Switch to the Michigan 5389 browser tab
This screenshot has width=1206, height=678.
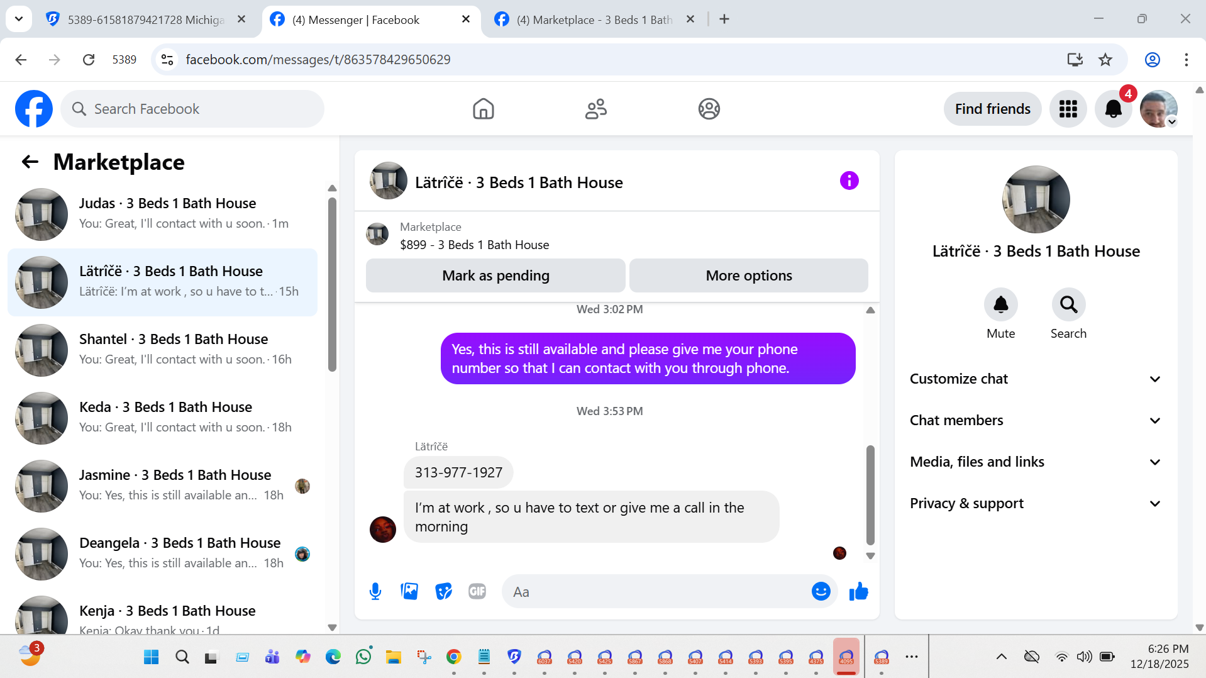(146, 20)
